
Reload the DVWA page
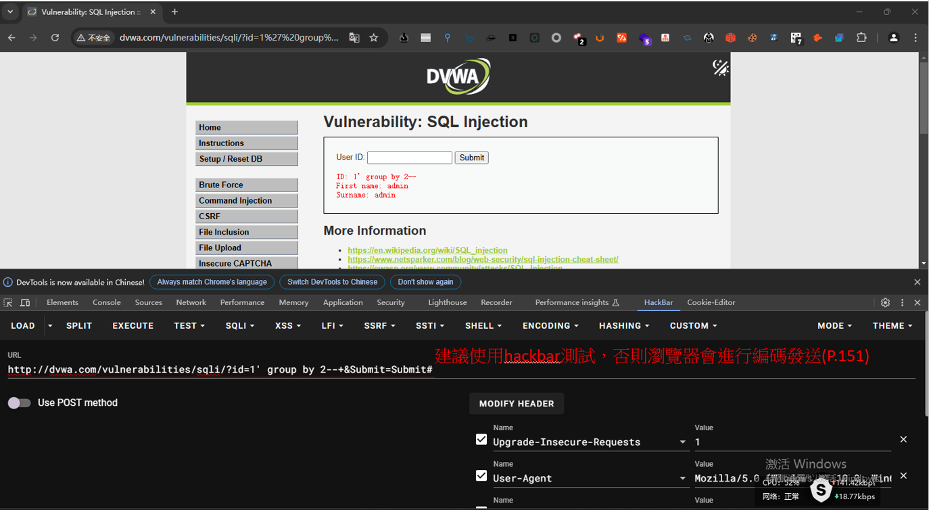coord(55,38)
